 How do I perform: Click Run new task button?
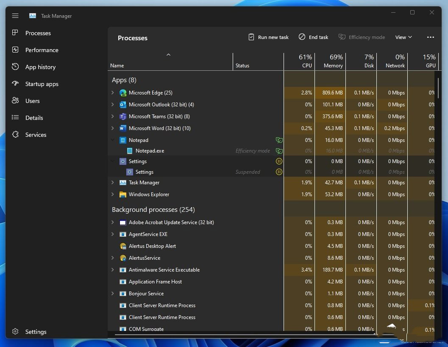click(269, 37)
